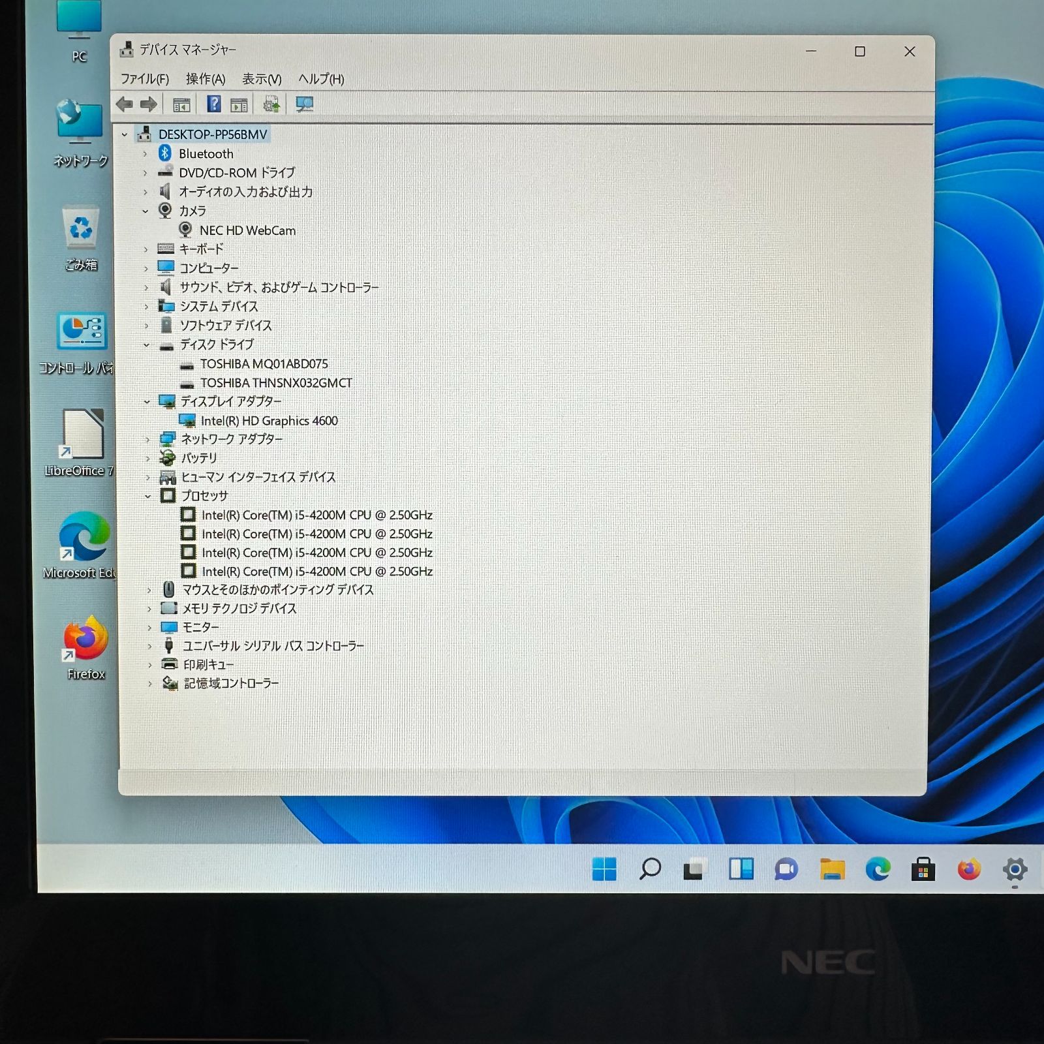Select ヒューマン インターフェイス デバイス category
The width and height of the screenshot is (1044, 1044).
point(258,477)
